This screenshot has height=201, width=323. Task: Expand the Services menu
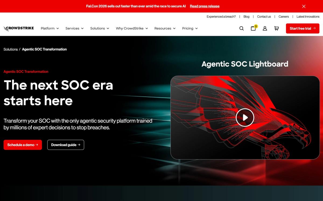(x=75, y=28)
